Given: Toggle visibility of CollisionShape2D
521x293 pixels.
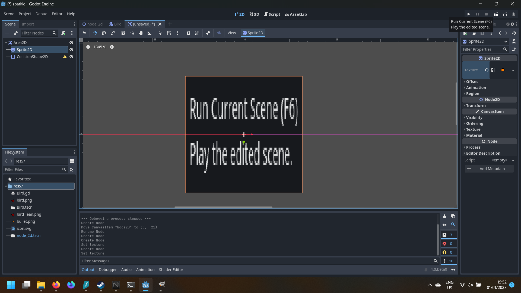Looking at the screenshot, I should [71, 57].
